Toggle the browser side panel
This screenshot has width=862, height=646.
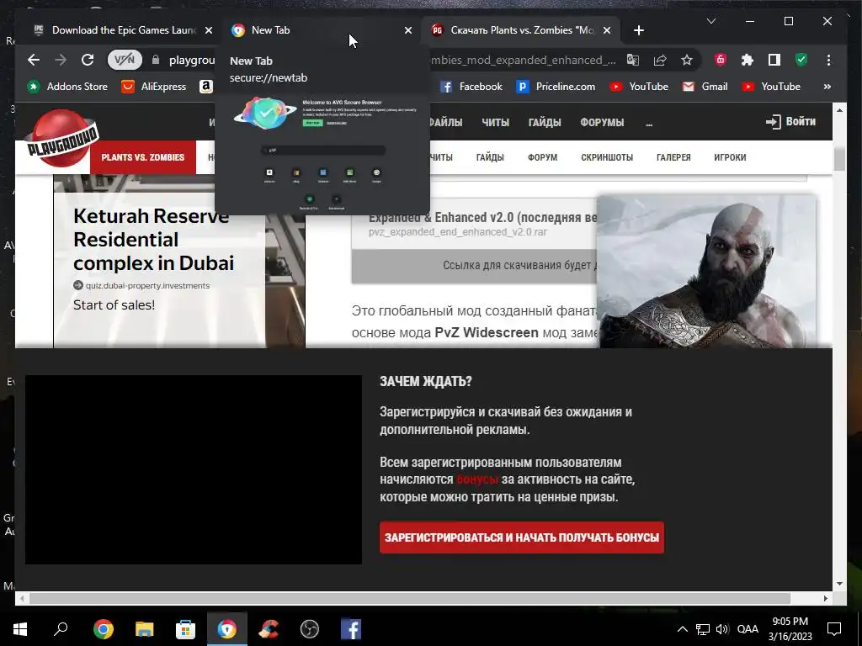pyautogui.click(x=774, y=60)
